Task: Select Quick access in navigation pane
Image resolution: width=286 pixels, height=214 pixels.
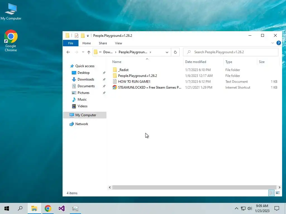Action: (85, 66)
